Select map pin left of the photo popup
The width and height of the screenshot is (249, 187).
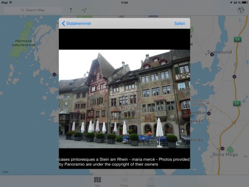tap(54, 74)
